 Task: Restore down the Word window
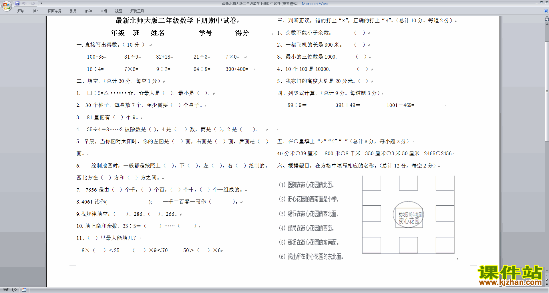click(x=542, y=2)
